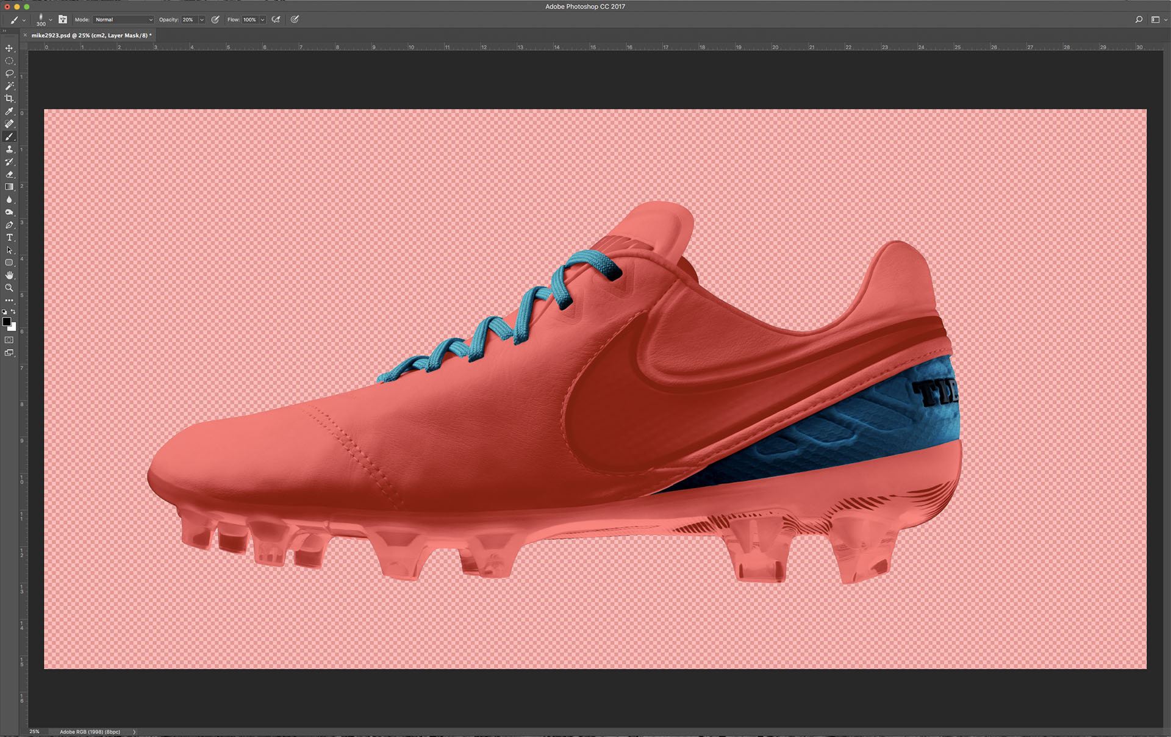Toggle Quick Mask mode button
The height and width of the screenshot is (737, 1171).
click(x=9, y=340)
